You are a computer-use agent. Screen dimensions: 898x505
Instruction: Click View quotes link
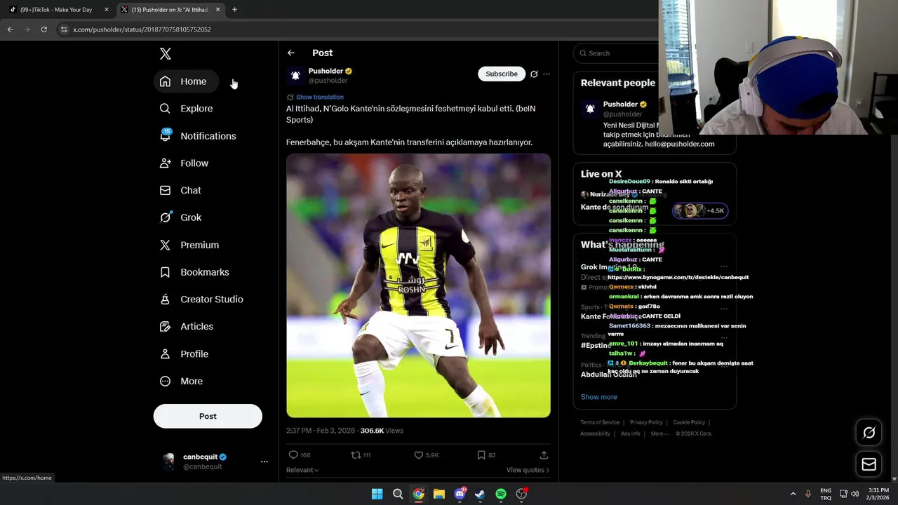tap(528, 470)
